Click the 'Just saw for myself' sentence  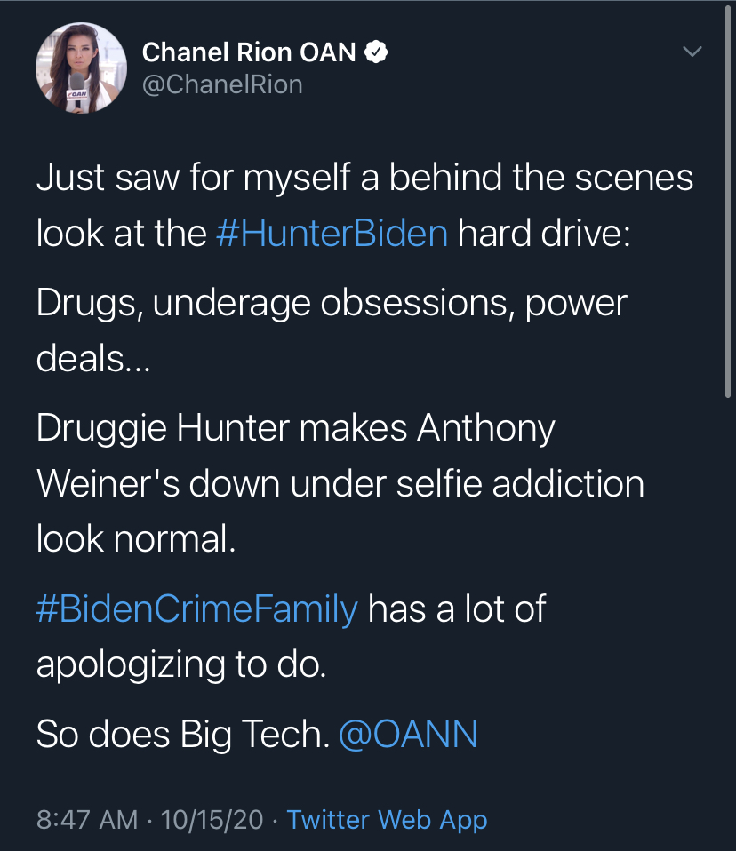pos(364,205)
